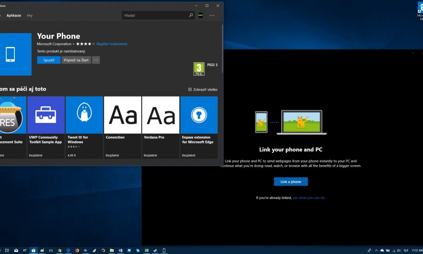Click the battery icon in system tray
Viewport: 423px width, 254px height.
(x=387, y=250)
